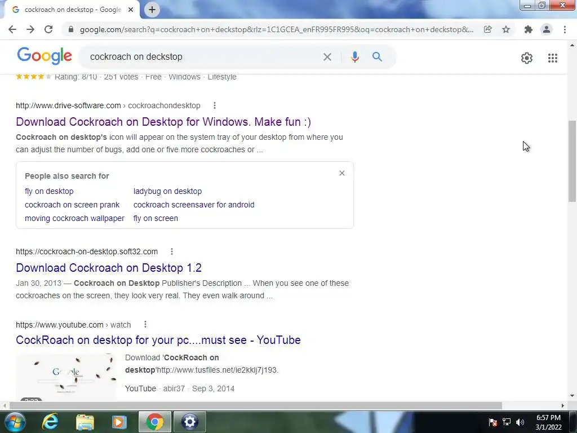Open the network icon in the tray
Screen dimensions: 577x433
coord(507,422)
